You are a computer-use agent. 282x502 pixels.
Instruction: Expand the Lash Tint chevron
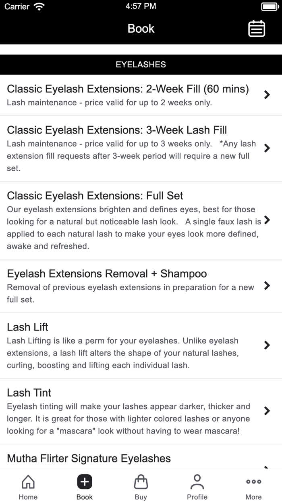click(x=267, y=411)
